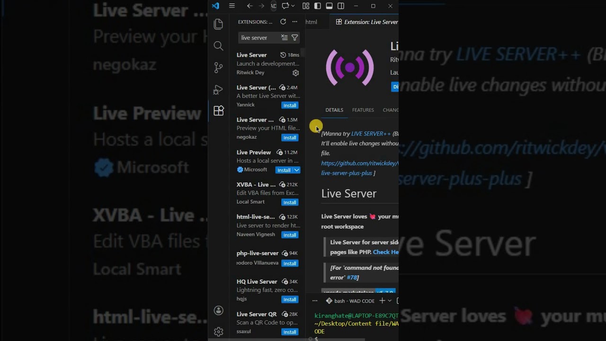Open the Manage gear in activity bar
The width and height of the screenshot is (606, 341).
pos(218,332)
